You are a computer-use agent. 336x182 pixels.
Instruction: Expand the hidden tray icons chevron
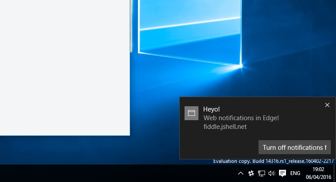click(240, 173)
